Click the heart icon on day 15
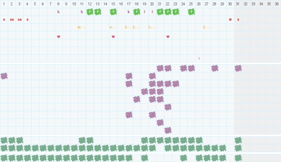This screenshot has height=162, width=281. (x=113, y=37)
